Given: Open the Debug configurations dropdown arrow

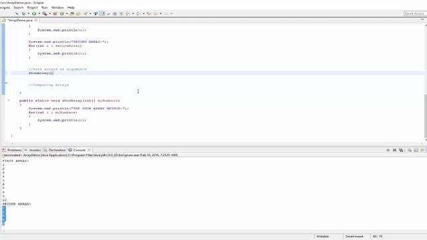Looking at the screenshot, I should pos(28,13).
